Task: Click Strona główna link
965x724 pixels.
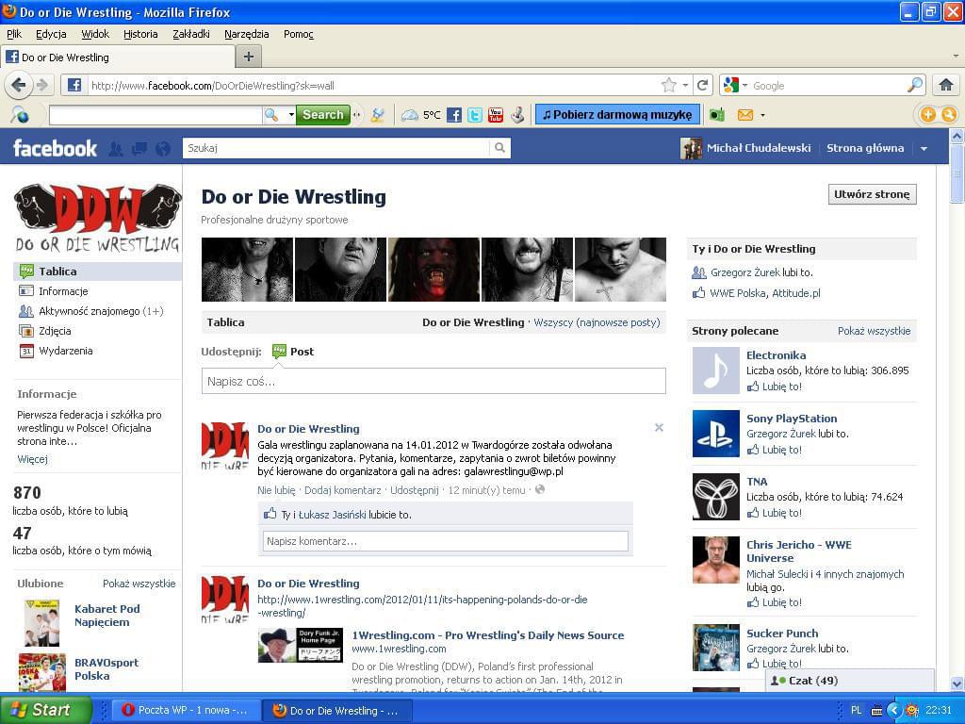Action: pos(865,148)
